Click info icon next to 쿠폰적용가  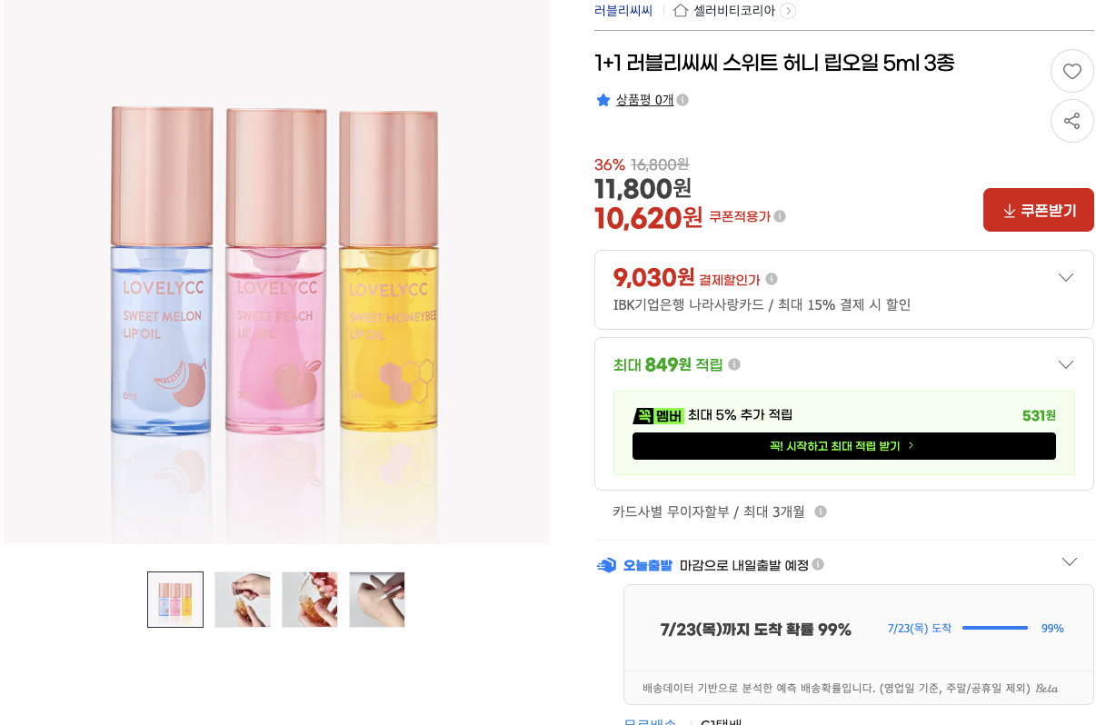tap(780, 216)
